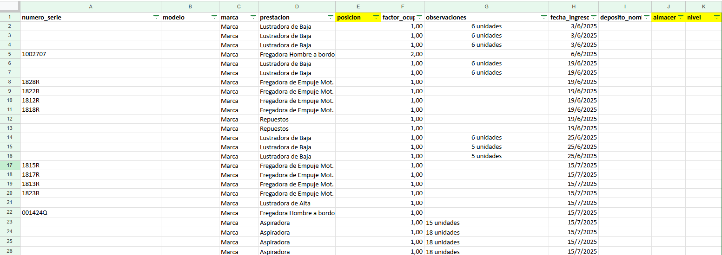Select the cell with serial 1828R
Screen dimensions: 722x255
[x=91, y=82]
